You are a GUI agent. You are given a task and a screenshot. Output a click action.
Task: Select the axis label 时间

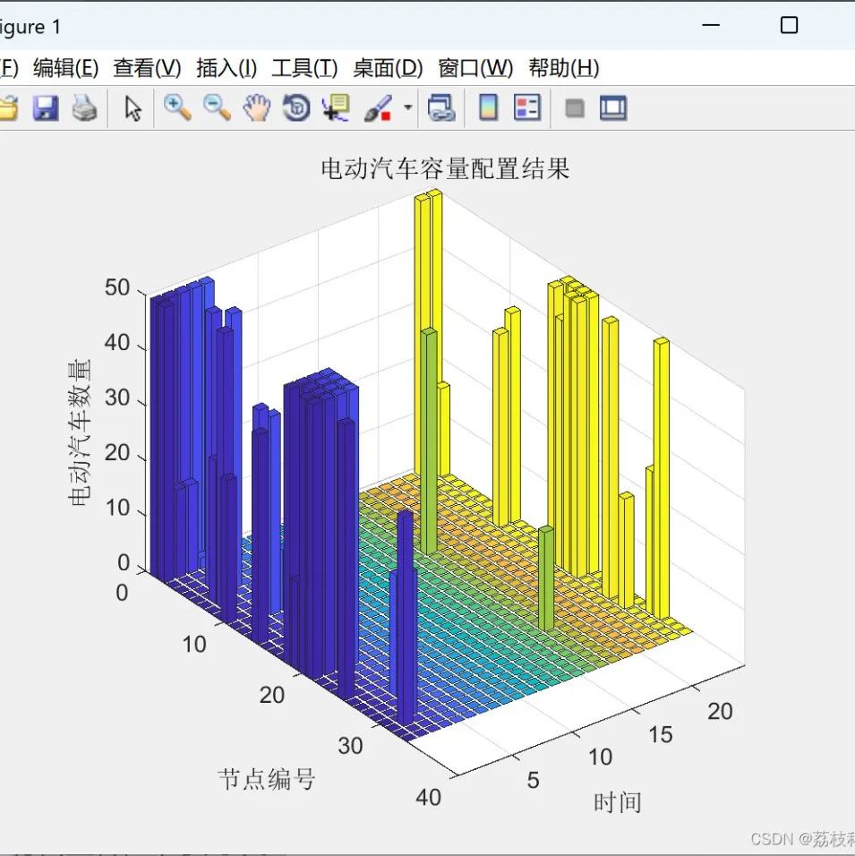coord(618,802)
